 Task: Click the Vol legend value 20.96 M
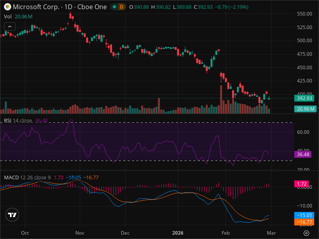pos(24,16)
